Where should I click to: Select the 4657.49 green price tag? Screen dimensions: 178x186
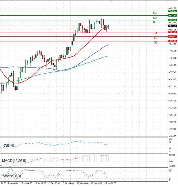click(172, 15)
